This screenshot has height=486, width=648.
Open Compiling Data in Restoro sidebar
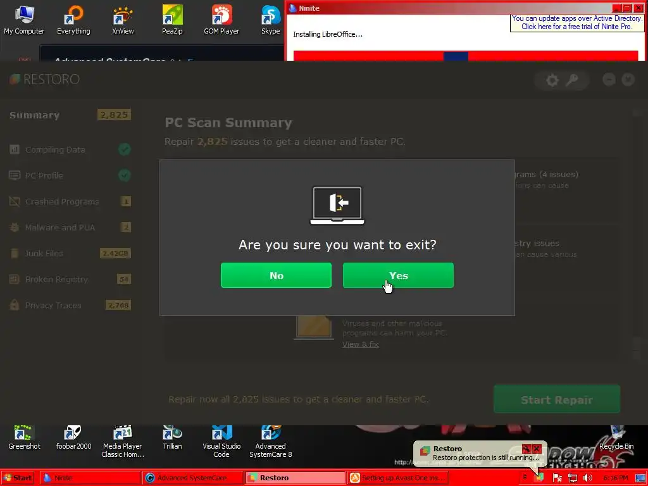(x=70, y=149)
